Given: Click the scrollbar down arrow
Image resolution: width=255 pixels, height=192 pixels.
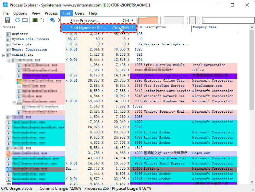Looking at the screenshot, I should click(252, 182).
